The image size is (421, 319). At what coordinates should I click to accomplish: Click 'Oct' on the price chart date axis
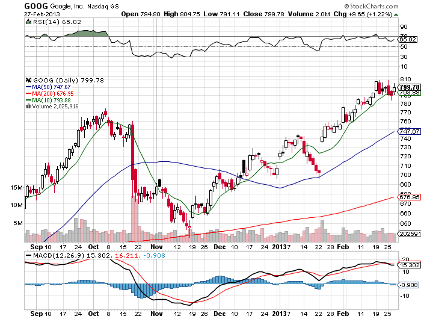click(93, 247)
